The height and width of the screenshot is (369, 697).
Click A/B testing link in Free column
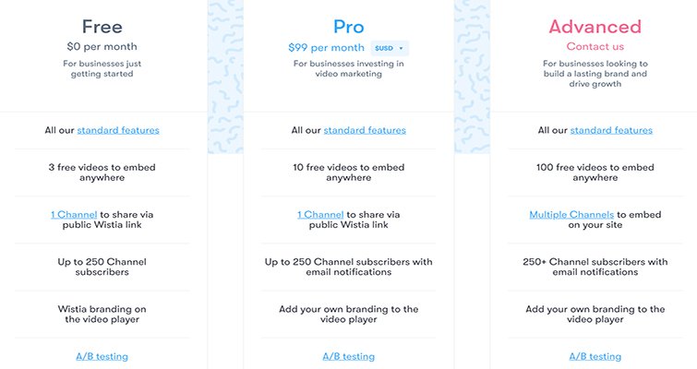click(x=102, y=355)
